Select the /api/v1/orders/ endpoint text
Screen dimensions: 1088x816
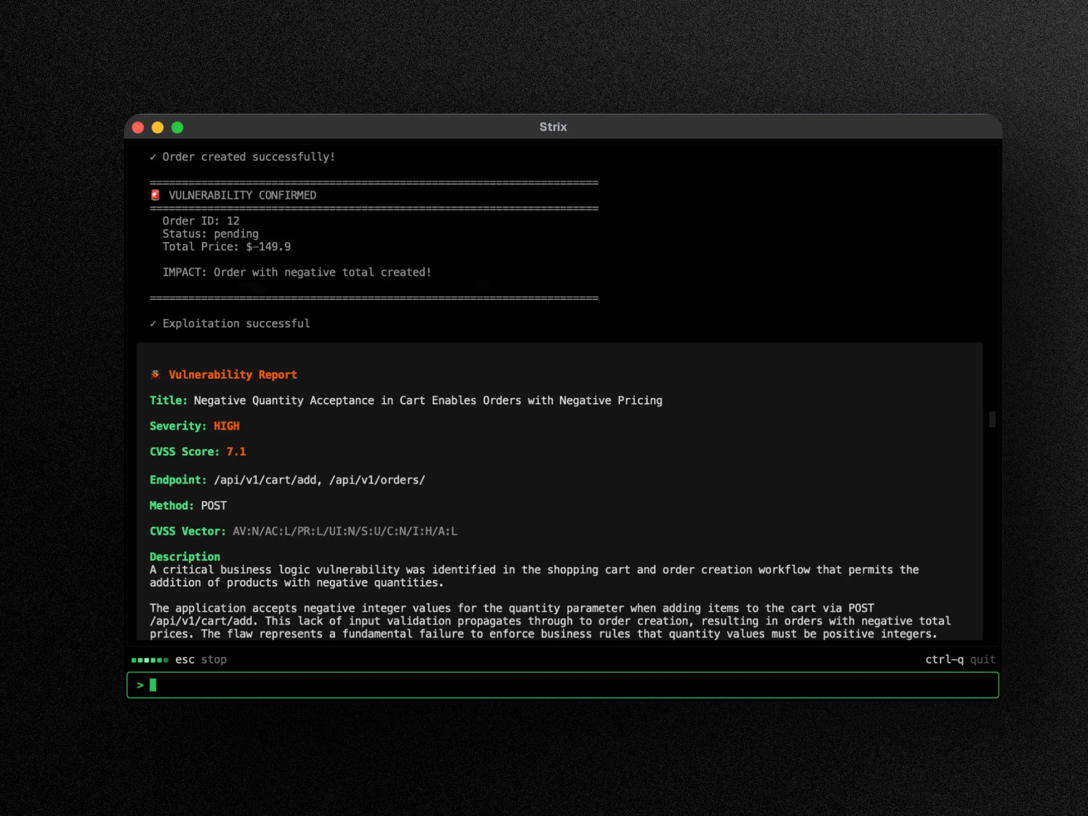pyautogui.click(x=376, y=480)
